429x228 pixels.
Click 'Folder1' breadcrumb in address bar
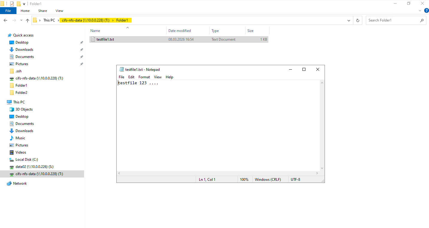pyautogui.click(x=122, y=20)
